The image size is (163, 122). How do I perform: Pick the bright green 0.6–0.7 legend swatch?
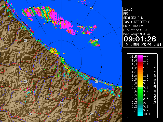point(140,91)
